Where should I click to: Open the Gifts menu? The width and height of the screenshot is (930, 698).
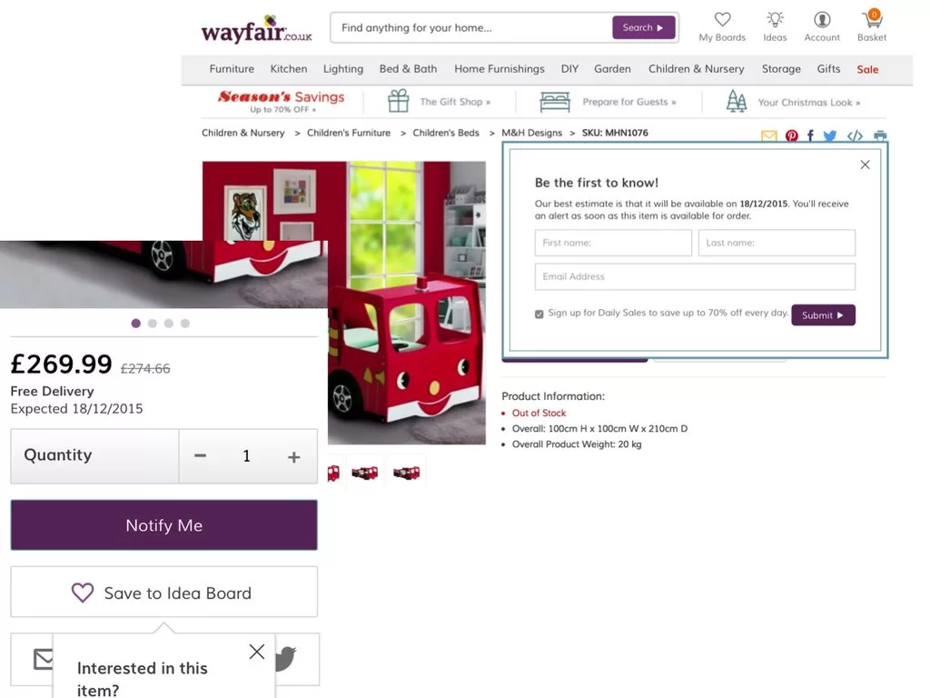[x=828, y=69]
